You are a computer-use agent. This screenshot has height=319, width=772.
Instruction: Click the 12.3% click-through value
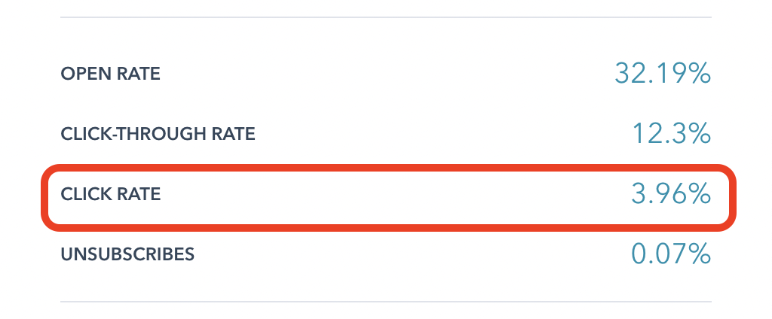[670, 134]
